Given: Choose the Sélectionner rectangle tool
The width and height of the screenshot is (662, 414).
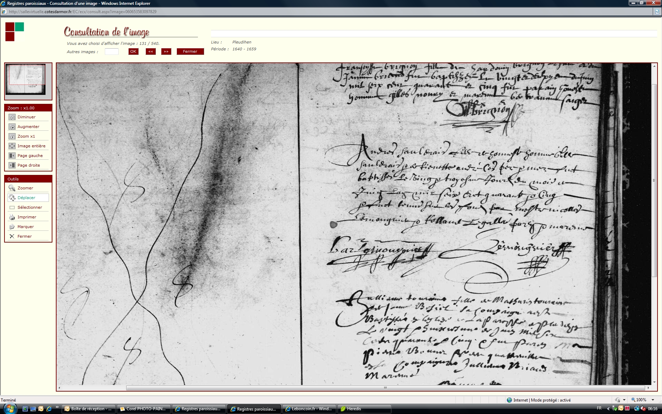Looking at the screenshot, I should (12, 208).
